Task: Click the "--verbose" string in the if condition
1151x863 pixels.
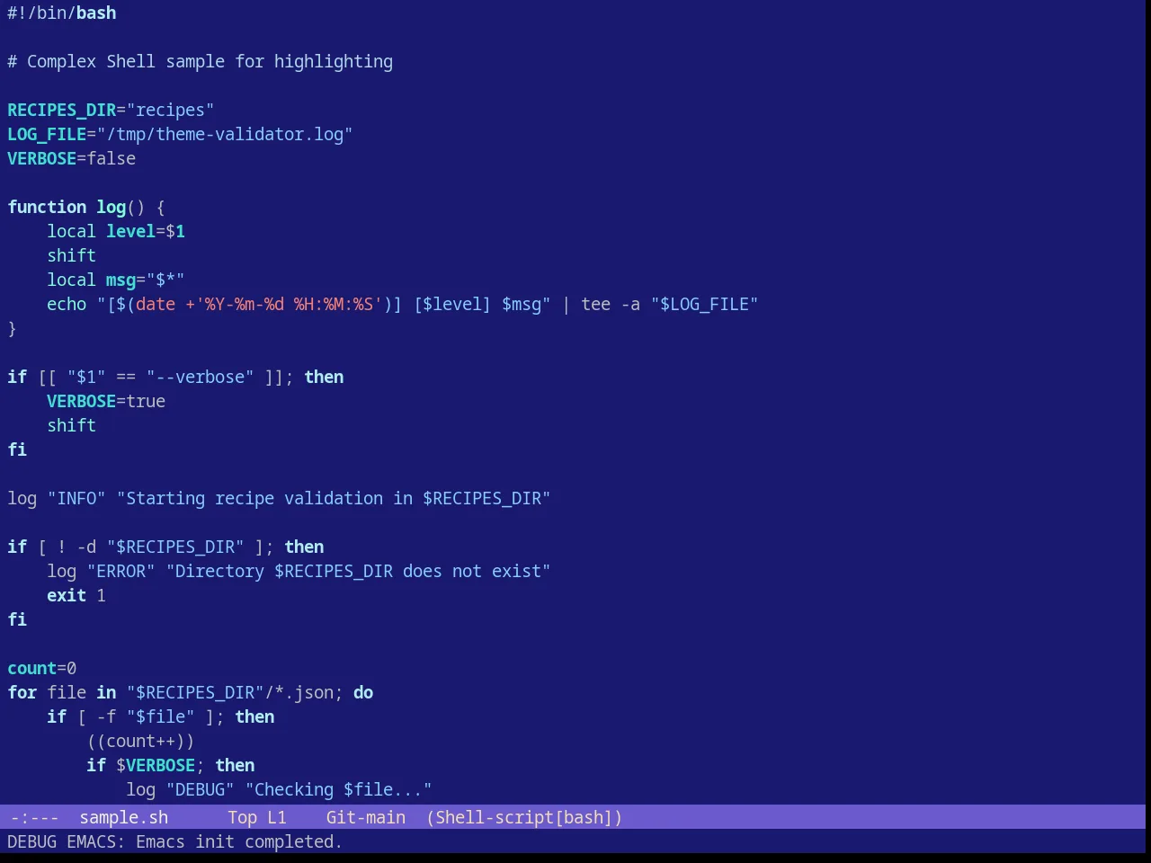Action: point(201,377)
